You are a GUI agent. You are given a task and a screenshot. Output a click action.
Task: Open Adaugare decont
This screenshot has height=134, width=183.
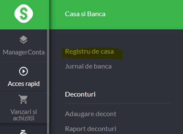tap(91, 114)
